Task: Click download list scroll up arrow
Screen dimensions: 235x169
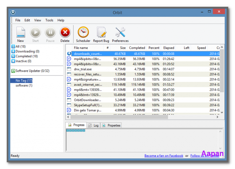Action: point(222,47)
